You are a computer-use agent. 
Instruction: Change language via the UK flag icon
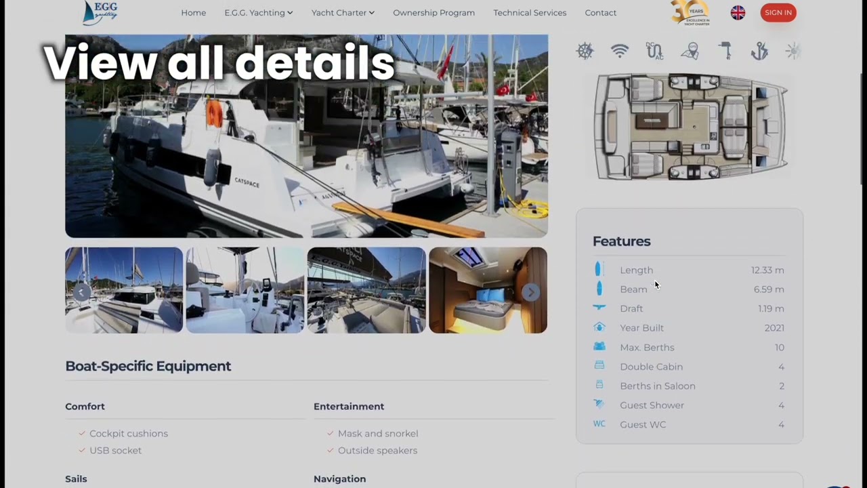point(738,13)
